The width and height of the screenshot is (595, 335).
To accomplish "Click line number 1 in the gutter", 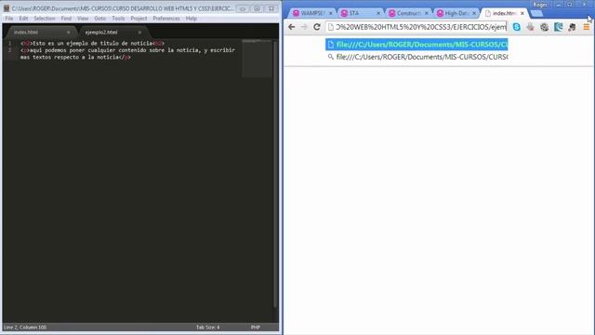I will (10, 44).
